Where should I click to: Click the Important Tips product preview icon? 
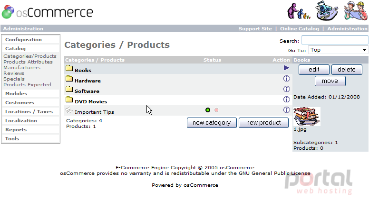pyautogui.click(x=69, y=110)
